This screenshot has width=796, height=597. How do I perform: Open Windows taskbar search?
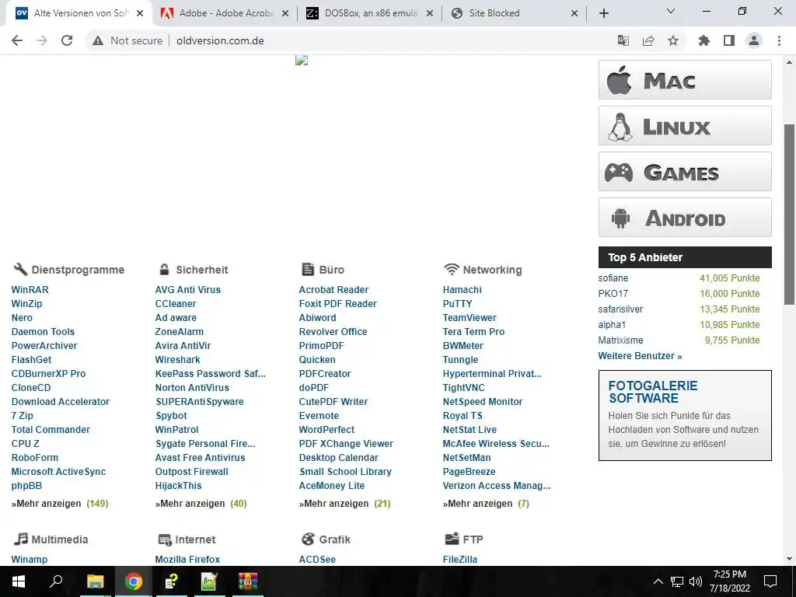point(56,581)
